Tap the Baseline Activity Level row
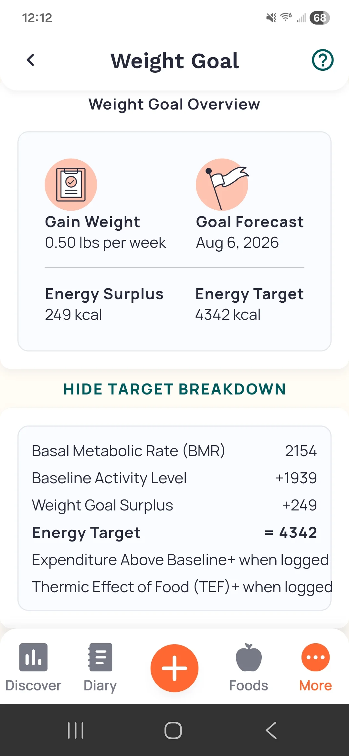The width and height of the screenshot is (349, 756). (x=174, y=478)
